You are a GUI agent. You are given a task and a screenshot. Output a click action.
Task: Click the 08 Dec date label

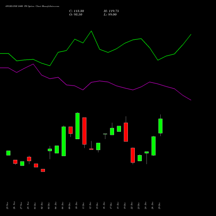pyautogui.click(x=63, y=206)
